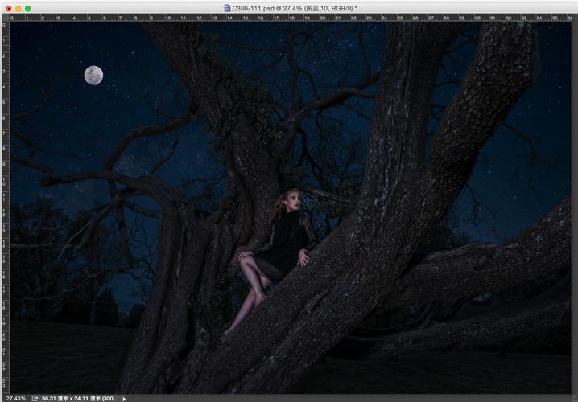Minimize the document with the yellow button
Image resolution: width=578 pixels, height=402 pixels.
click(x=16, y=7)
